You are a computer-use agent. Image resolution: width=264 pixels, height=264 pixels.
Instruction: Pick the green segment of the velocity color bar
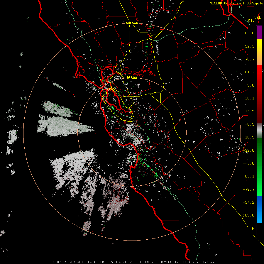point(259,167)
